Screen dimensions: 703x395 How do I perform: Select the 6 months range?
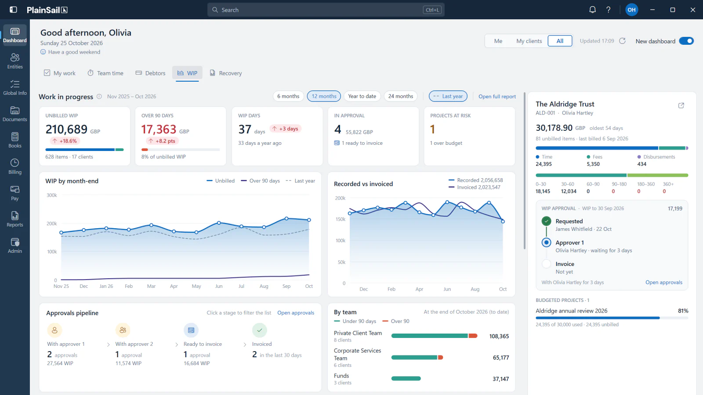click(x=288, y=96)
